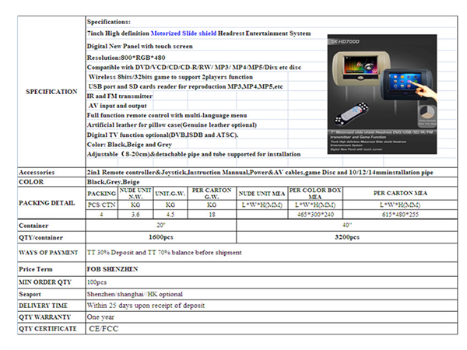Click the 'PACKING' column header
Viewport: 467px width, 350px height.
coord(101,194)
